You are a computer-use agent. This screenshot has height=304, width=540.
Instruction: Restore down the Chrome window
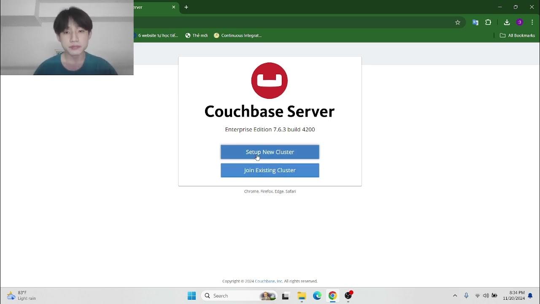(516, 7)
